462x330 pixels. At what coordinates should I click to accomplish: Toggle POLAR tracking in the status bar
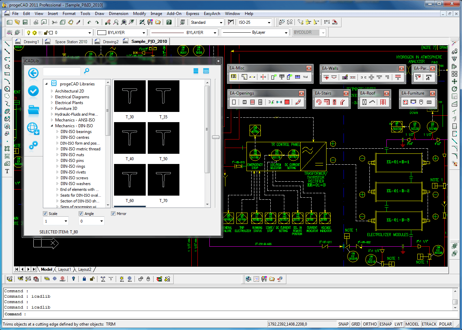tap(446, 324)
